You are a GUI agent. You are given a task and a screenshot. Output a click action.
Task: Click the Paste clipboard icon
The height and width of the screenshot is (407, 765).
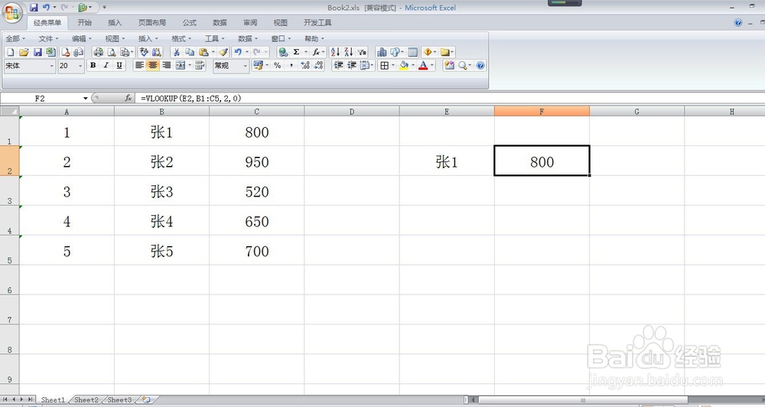[203, 52]
